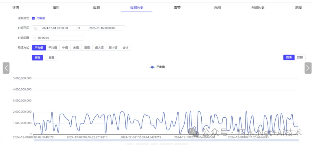Click the 2,000,000,000 axis label
Viewport: 312px width, 145px height.
tap(22, 112)
